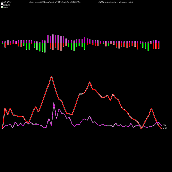Viewport: 172px width, 172px height.
Task: Click the tallest spike of the magenta volume line
Action: 54,103
